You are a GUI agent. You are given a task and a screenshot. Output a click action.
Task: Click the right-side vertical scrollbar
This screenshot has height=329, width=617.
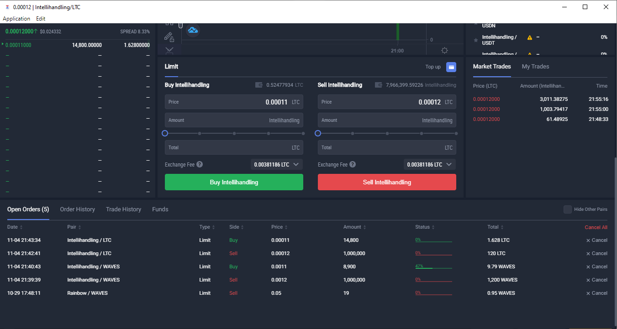tap(615, 242)
